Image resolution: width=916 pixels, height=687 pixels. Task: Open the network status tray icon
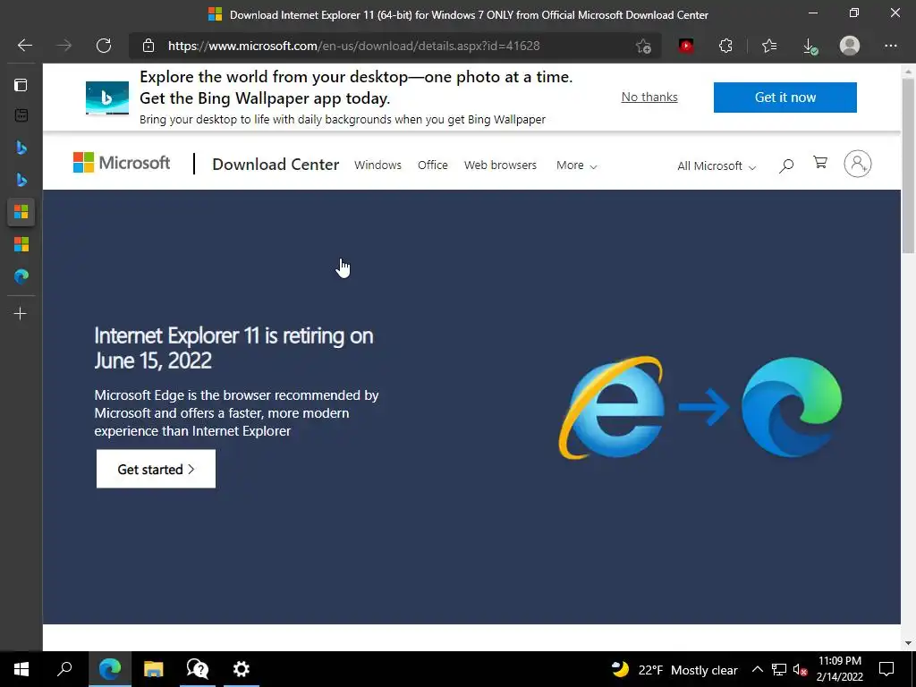779,669
